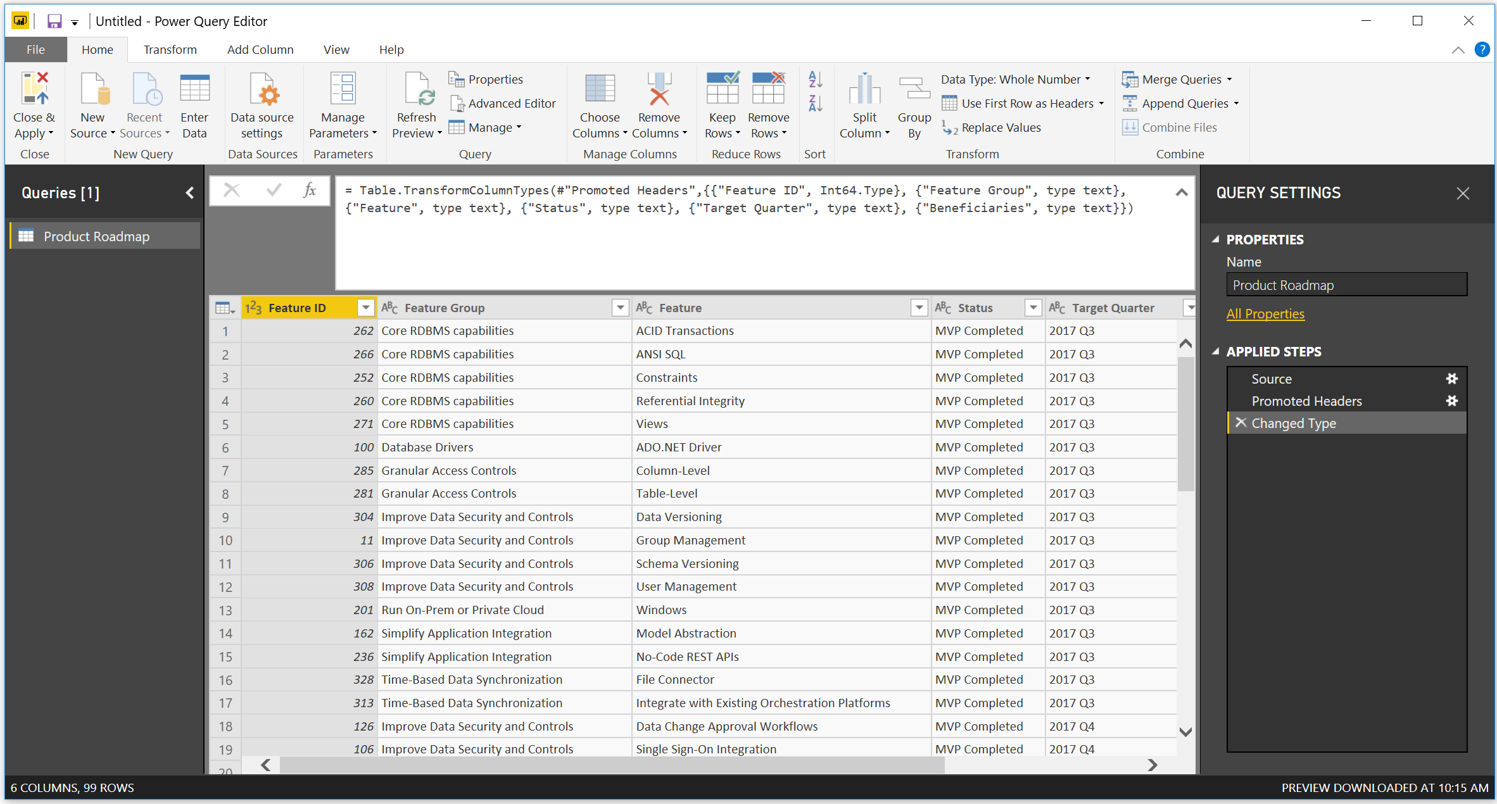1497x804 pixels.
Task: Click the Target Quarter column header
Action: tap(1112, 308)
